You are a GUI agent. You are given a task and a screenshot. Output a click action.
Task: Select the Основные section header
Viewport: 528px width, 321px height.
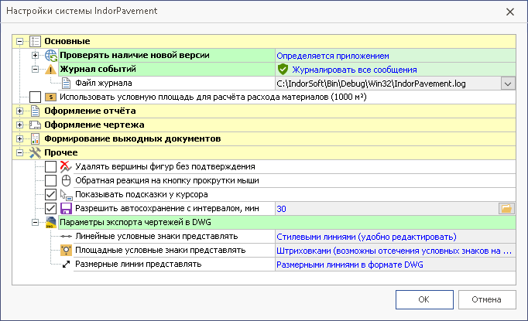[264, 42]
